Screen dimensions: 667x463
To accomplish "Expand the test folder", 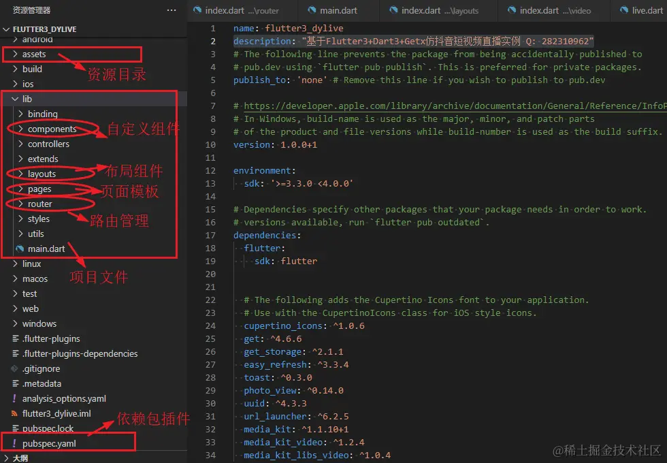I will tap(15, 293).
